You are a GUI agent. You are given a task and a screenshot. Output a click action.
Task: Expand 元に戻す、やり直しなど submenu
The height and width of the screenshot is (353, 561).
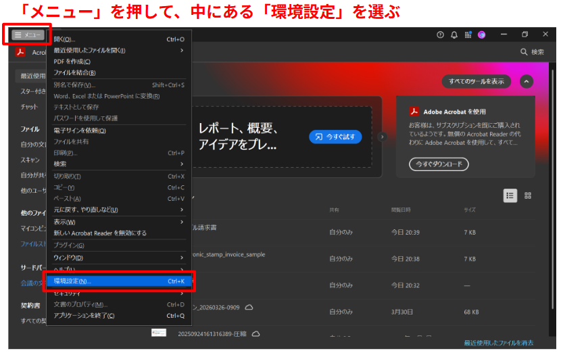[x=119, y=210]
